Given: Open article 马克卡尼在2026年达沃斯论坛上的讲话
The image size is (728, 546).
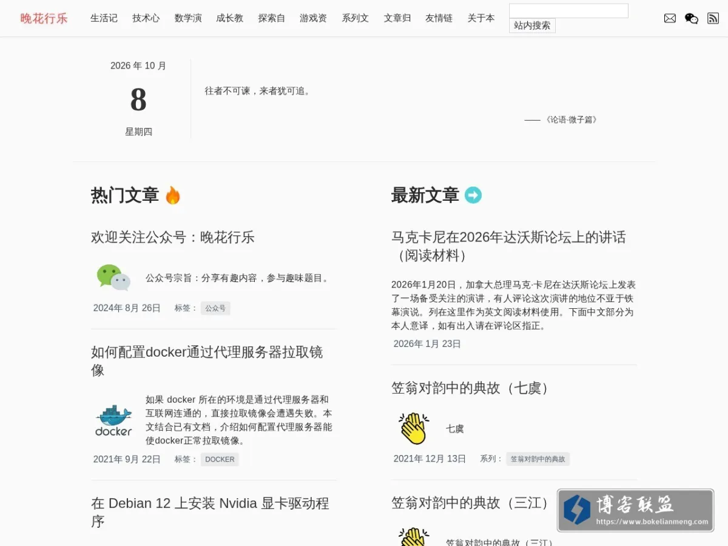Looking at the screenshot, I should [508, 246].
